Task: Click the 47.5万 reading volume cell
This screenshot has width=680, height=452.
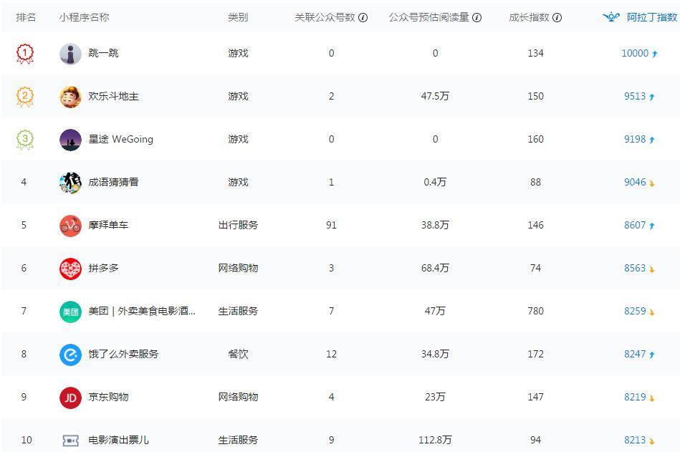Action: coord(435,96)
